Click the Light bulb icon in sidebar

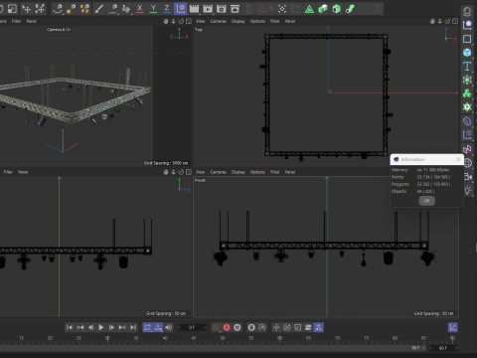468,190
